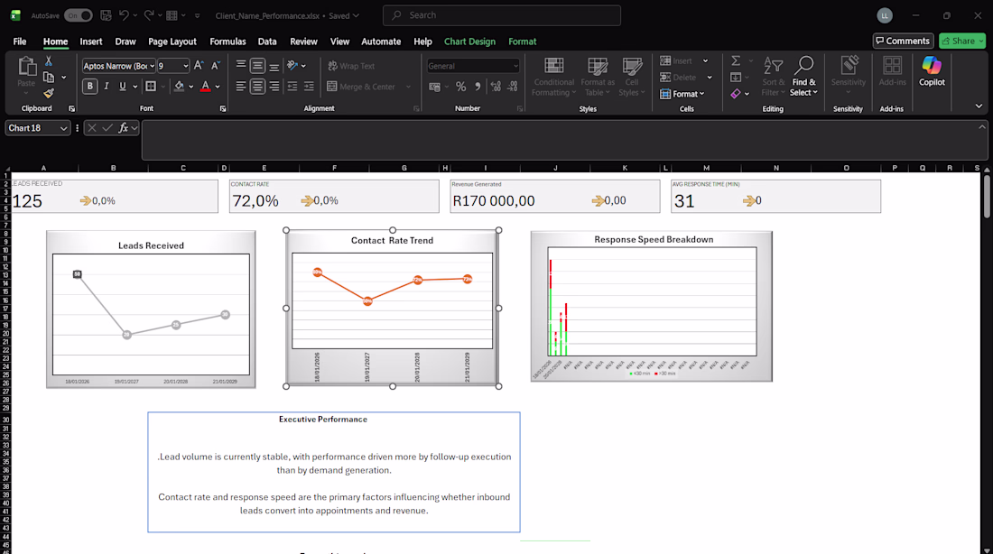The width and height of the screenshot is (993, 554).
Task: Toggle align left button
Action: (241, 86)
